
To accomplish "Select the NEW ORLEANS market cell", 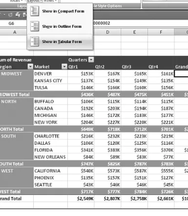I will (x=50, y=157).
